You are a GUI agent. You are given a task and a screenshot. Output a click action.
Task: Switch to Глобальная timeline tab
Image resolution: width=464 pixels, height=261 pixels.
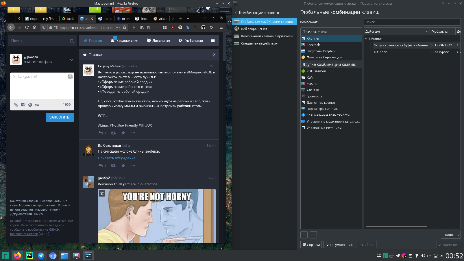click(x=191, y=41)
